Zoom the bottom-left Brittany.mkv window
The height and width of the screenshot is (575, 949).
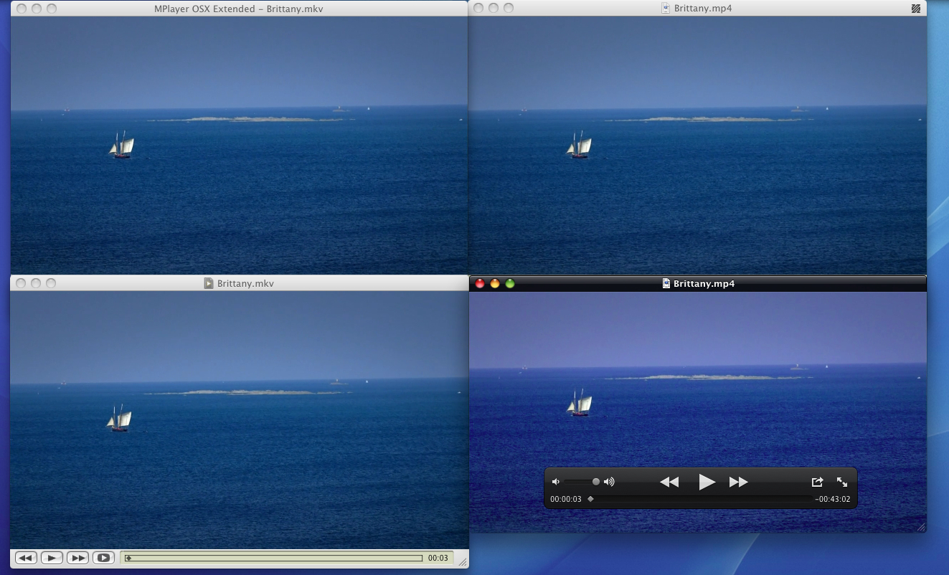[x=51, y=283]
